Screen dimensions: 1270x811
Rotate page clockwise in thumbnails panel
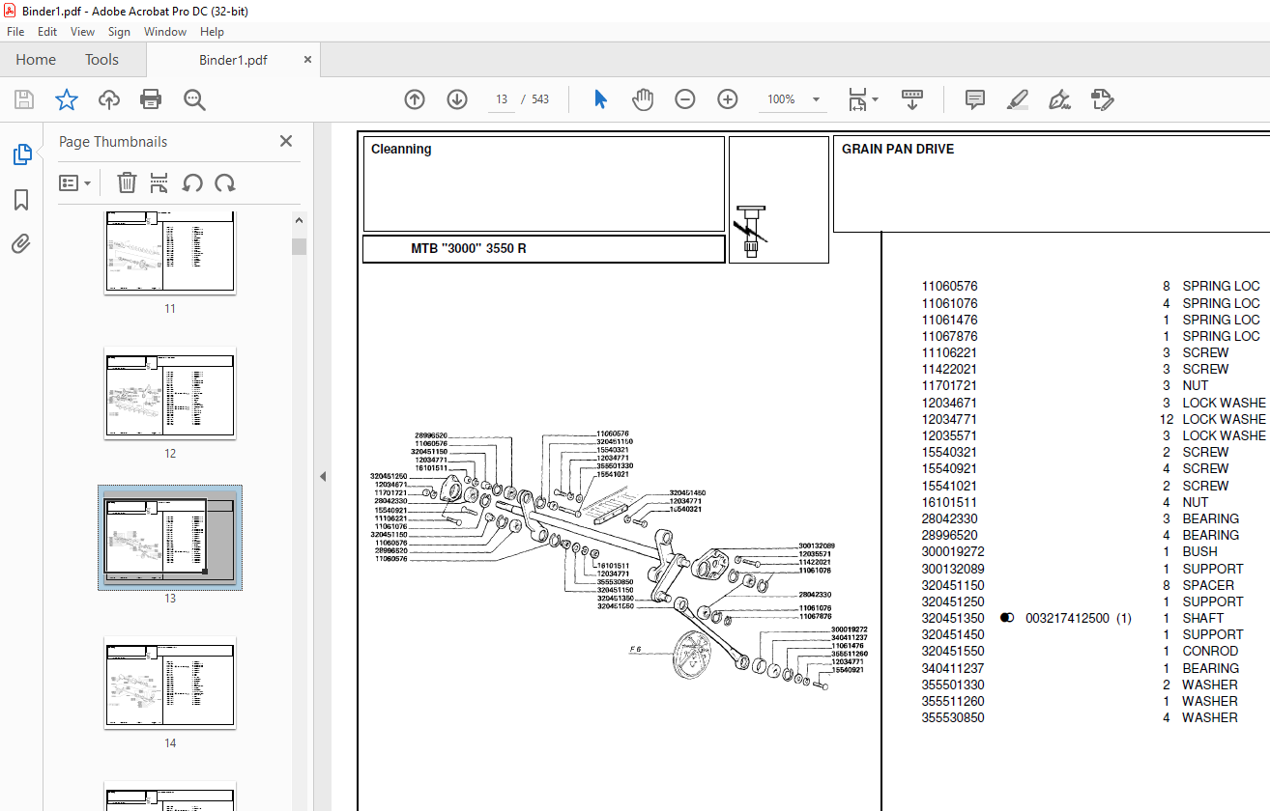225,182
